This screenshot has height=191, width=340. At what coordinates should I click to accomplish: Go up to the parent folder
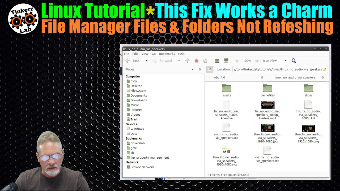tap(187, 61)
